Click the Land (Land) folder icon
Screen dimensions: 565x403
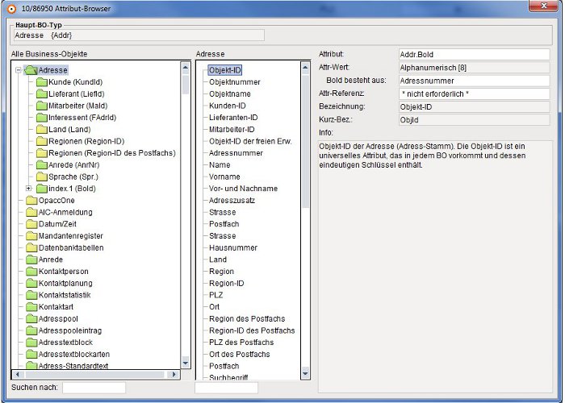coord(42,130)
